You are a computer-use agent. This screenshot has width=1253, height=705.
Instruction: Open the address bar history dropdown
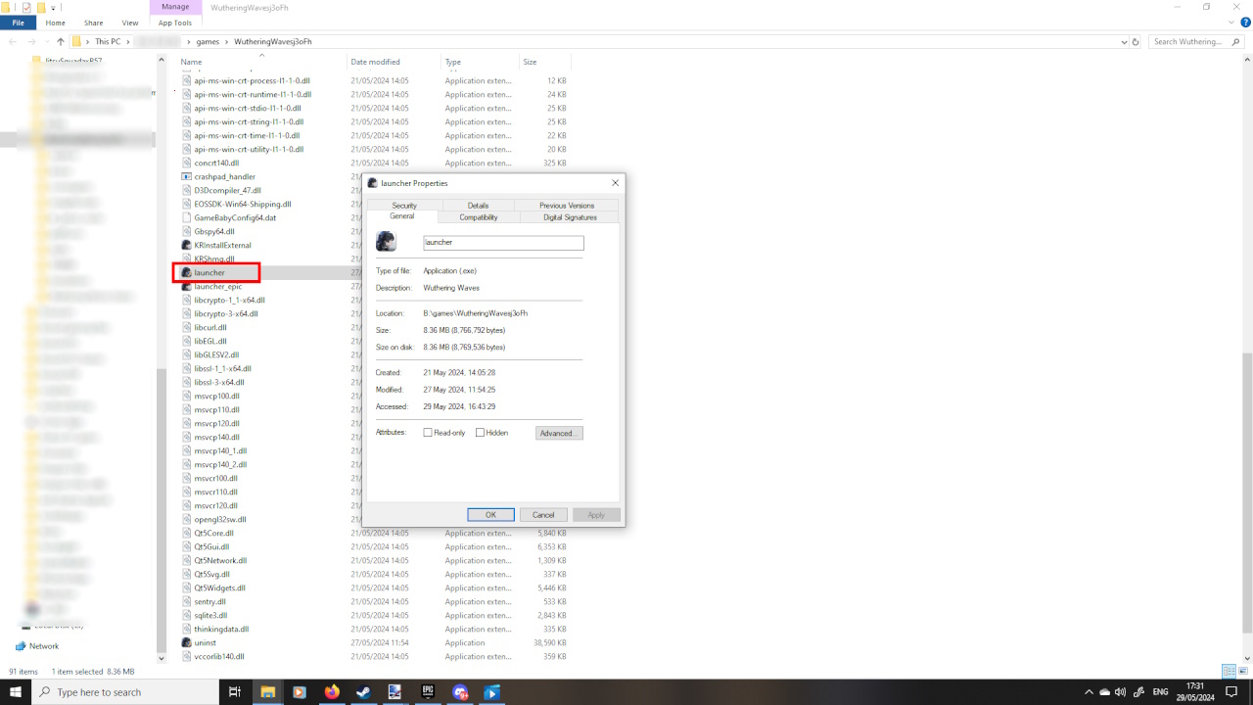(x=1123, y=42)
